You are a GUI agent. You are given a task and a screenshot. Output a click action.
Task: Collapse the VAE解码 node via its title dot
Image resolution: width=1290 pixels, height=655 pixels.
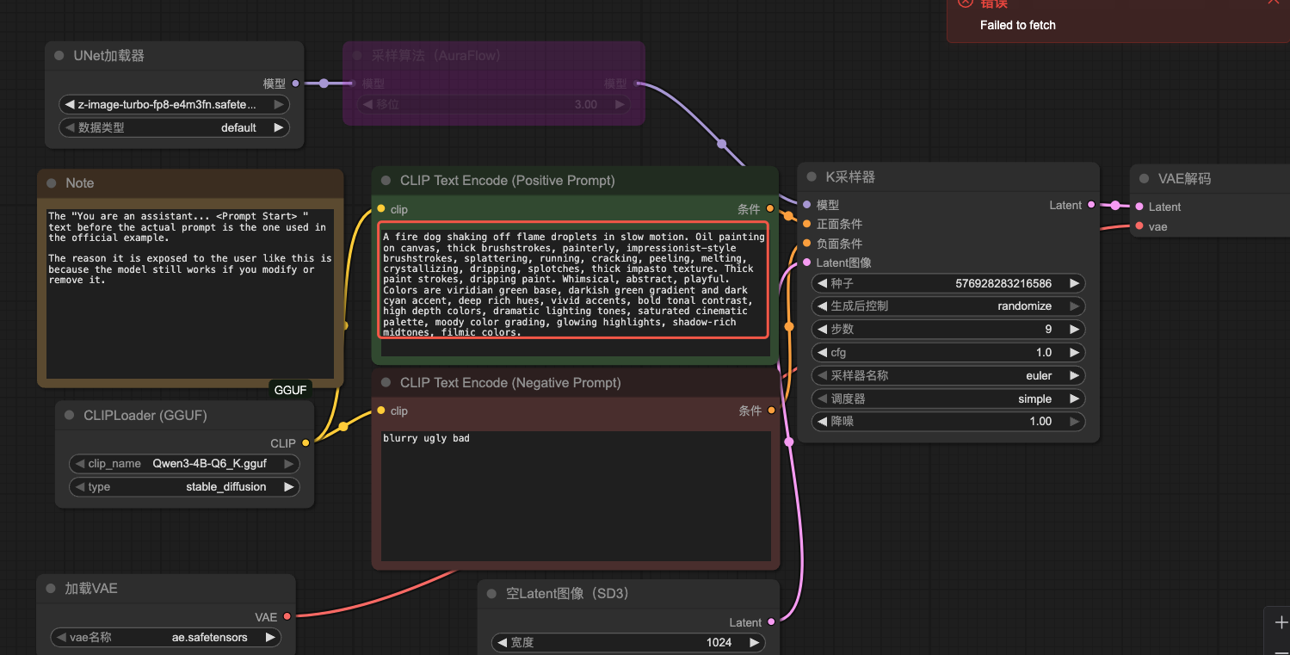pyautogui.click(x=1144, y=179)
